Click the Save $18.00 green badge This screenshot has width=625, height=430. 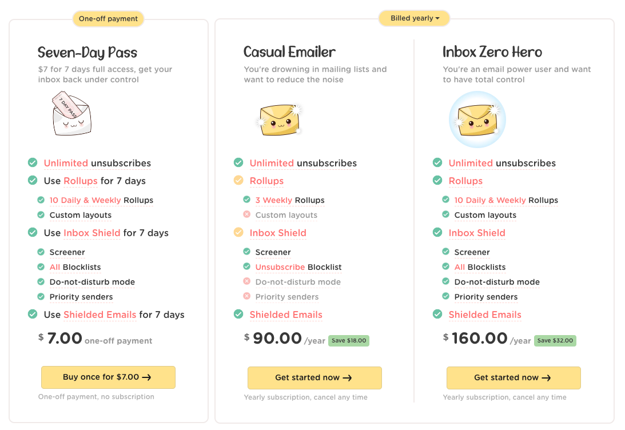pyautogui.click(x=349, y=340)
